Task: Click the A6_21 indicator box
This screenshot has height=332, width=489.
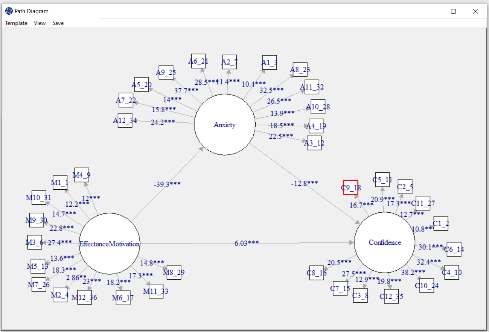Action: pyautogui.click(x=198, y=61)
